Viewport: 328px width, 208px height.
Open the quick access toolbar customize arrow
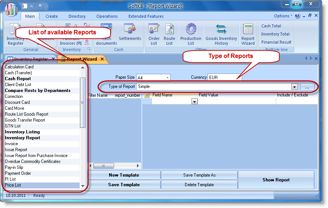(x=52, y=6)
